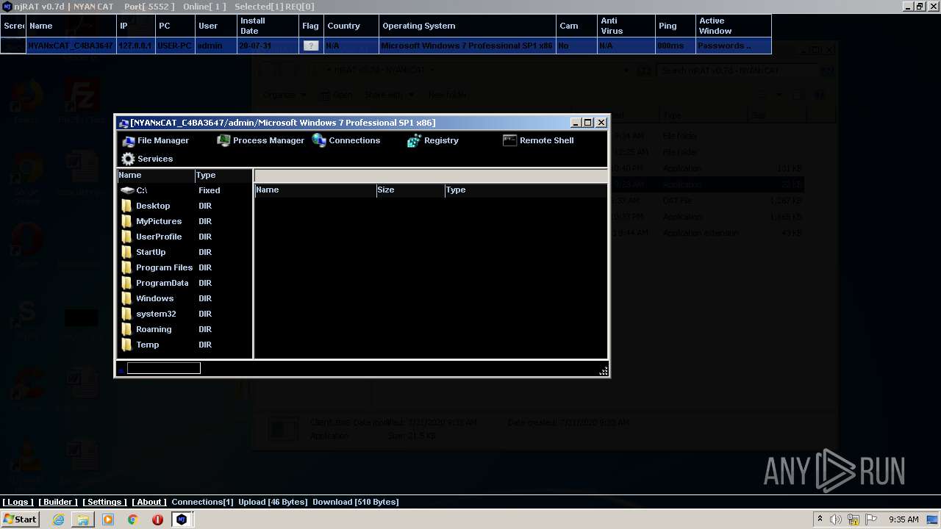941x529 pixels.
Task: Click the Passwords active window cell
Action: pos(733,46)
